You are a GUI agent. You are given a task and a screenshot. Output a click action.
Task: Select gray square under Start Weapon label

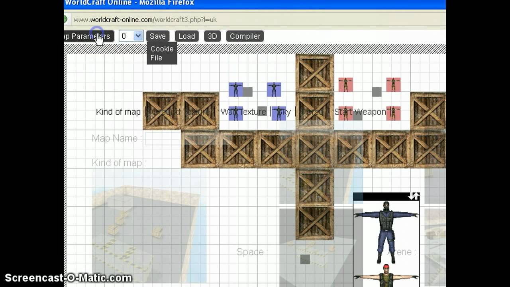point(358,116)
